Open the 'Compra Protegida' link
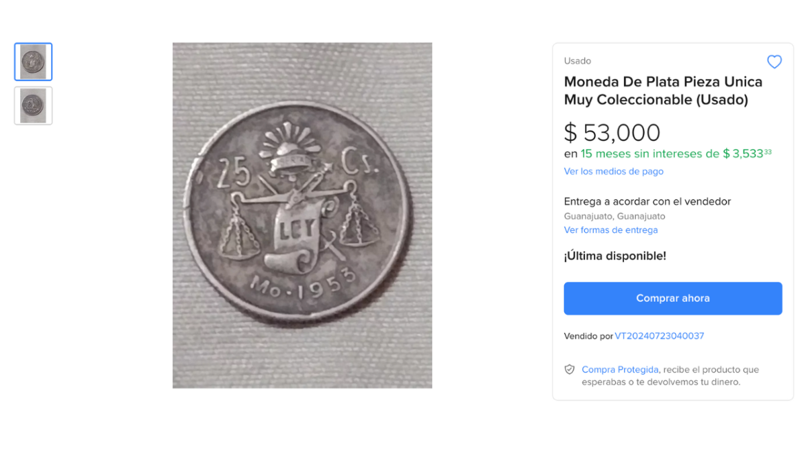This screenshot has height=453, width=806. point(620,370)
